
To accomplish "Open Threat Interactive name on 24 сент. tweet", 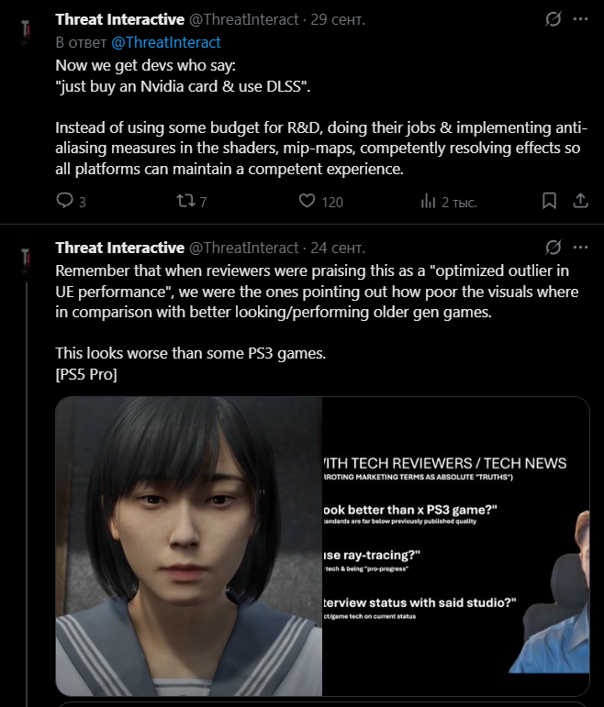I will [119, 248].
